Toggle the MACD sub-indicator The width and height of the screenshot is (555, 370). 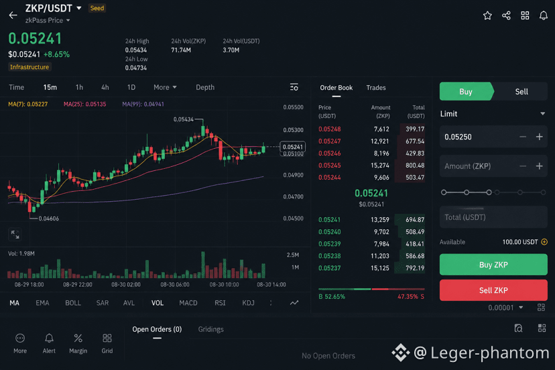188,303
